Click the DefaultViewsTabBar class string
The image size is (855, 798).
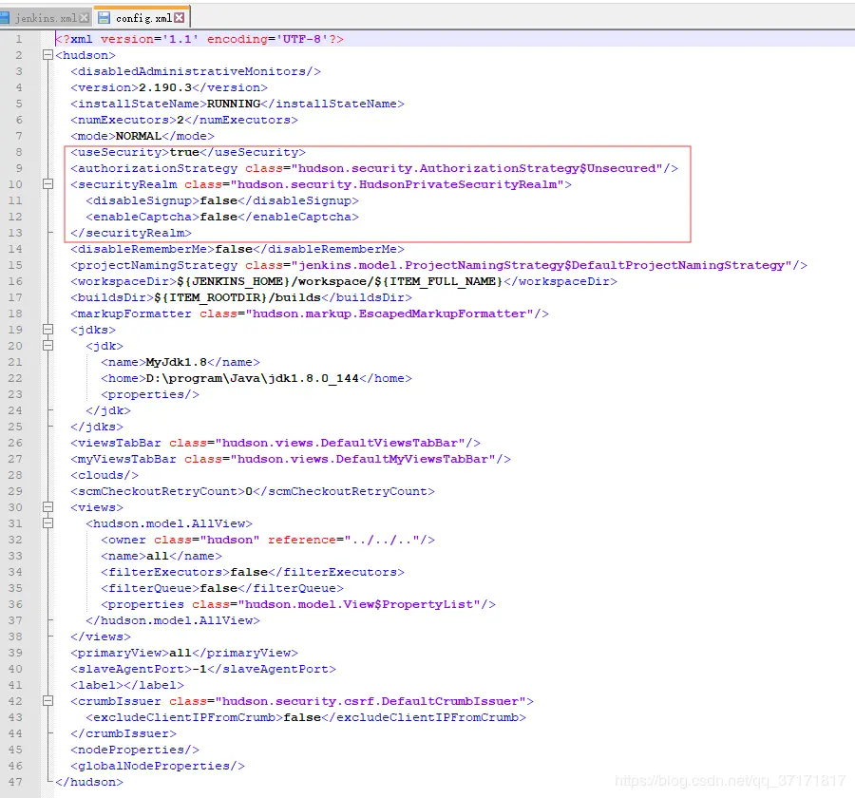point(340,443)
